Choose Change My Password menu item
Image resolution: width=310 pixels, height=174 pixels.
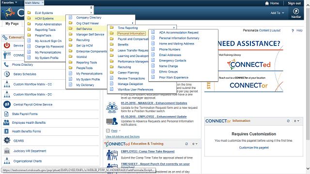point(49,47)
